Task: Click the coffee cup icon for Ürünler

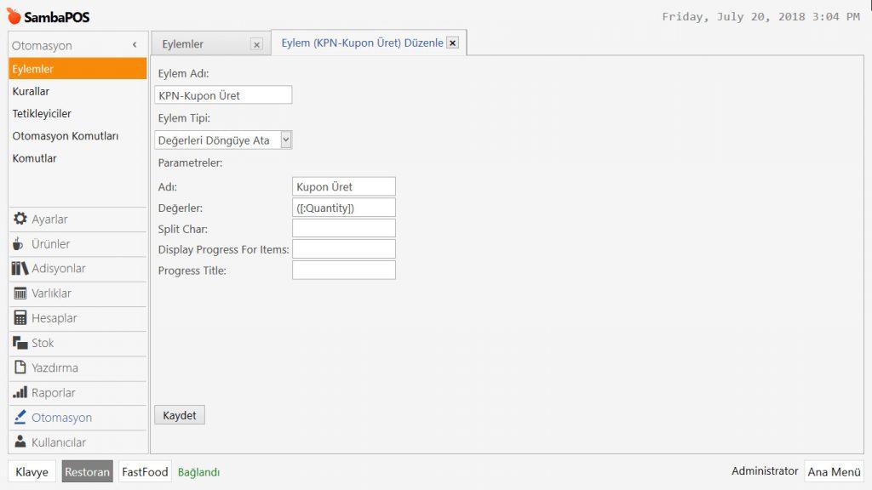Action: [19, 244]
